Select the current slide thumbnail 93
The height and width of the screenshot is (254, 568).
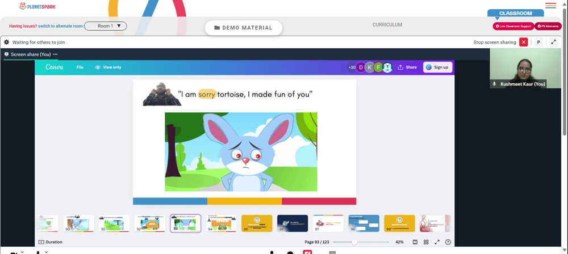pyautogui.click(x=186, y=223)
